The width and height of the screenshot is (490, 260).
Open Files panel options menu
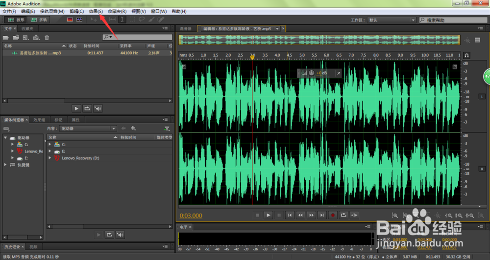pyautogui.click(x=165, y=28)
